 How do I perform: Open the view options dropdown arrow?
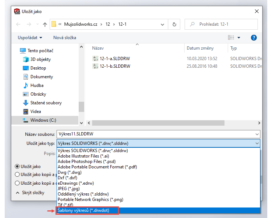(x=239, y=38)
